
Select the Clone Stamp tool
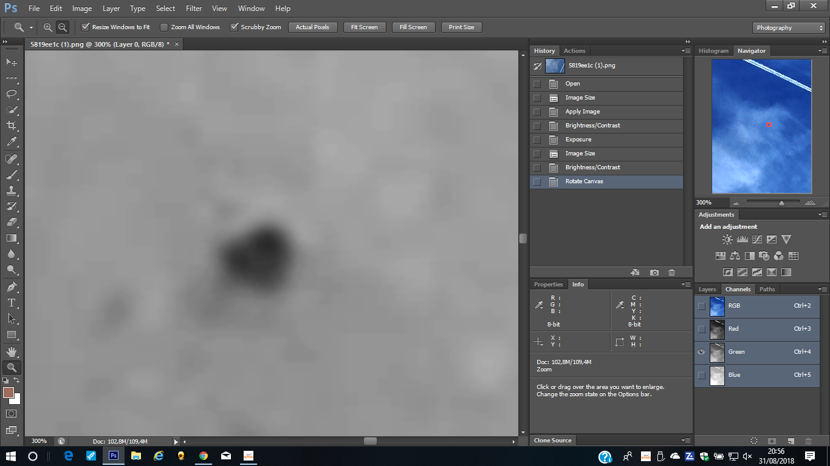point(11,191)
